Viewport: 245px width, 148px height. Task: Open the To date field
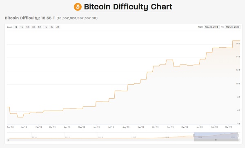pyautogui.click(x=232, y=27)
